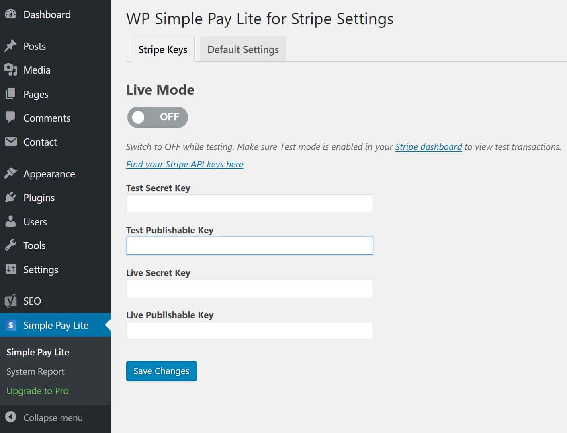Open Plugins via the plug icon
567x433 pixels.
[x=11, y=197]
